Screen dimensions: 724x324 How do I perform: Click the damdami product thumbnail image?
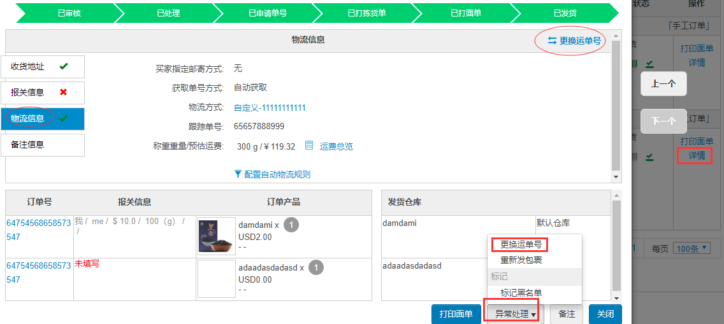(217, 236)
